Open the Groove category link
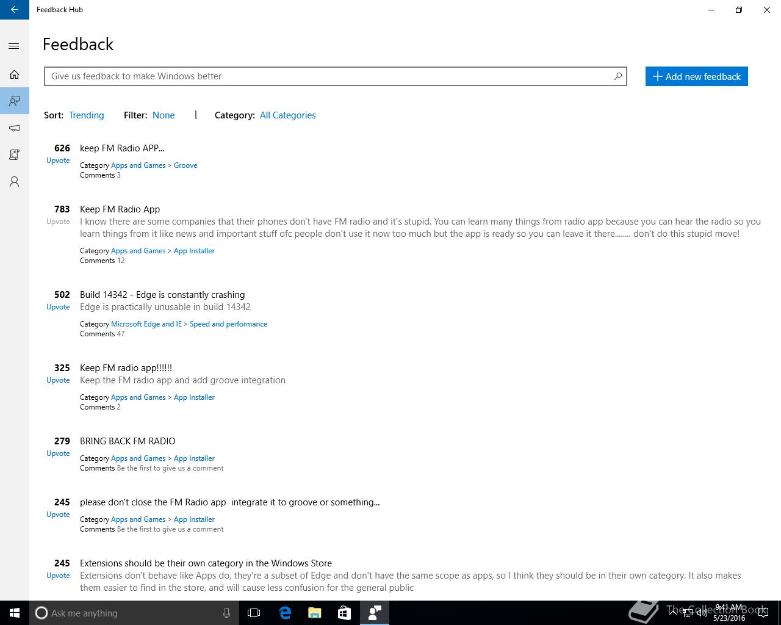781x625 pixels. point(185,165)
